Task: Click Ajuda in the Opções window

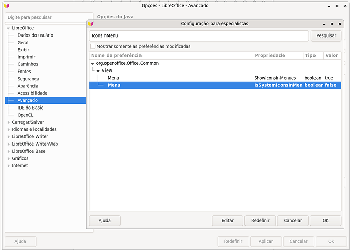Action: tap(20, 241)
